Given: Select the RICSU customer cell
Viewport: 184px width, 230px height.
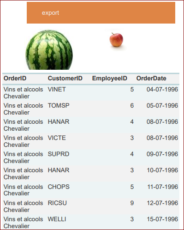Looking at the screenshot, I should point(57,203).
